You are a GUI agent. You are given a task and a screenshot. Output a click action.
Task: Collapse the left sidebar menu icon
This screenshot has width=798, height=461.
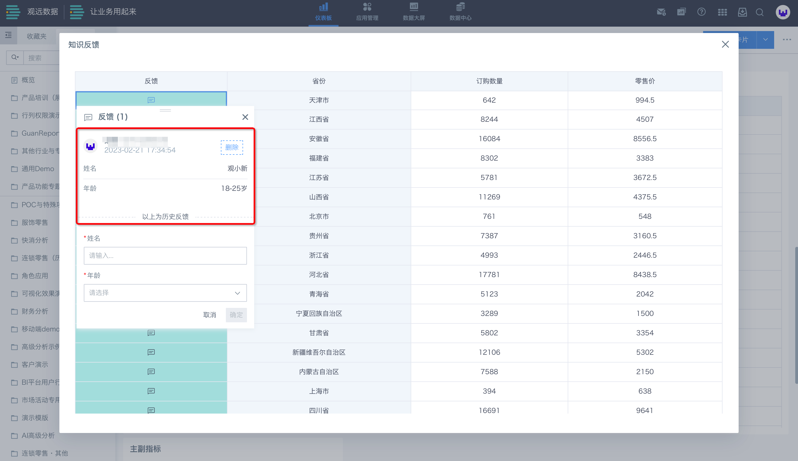point(9,35)
